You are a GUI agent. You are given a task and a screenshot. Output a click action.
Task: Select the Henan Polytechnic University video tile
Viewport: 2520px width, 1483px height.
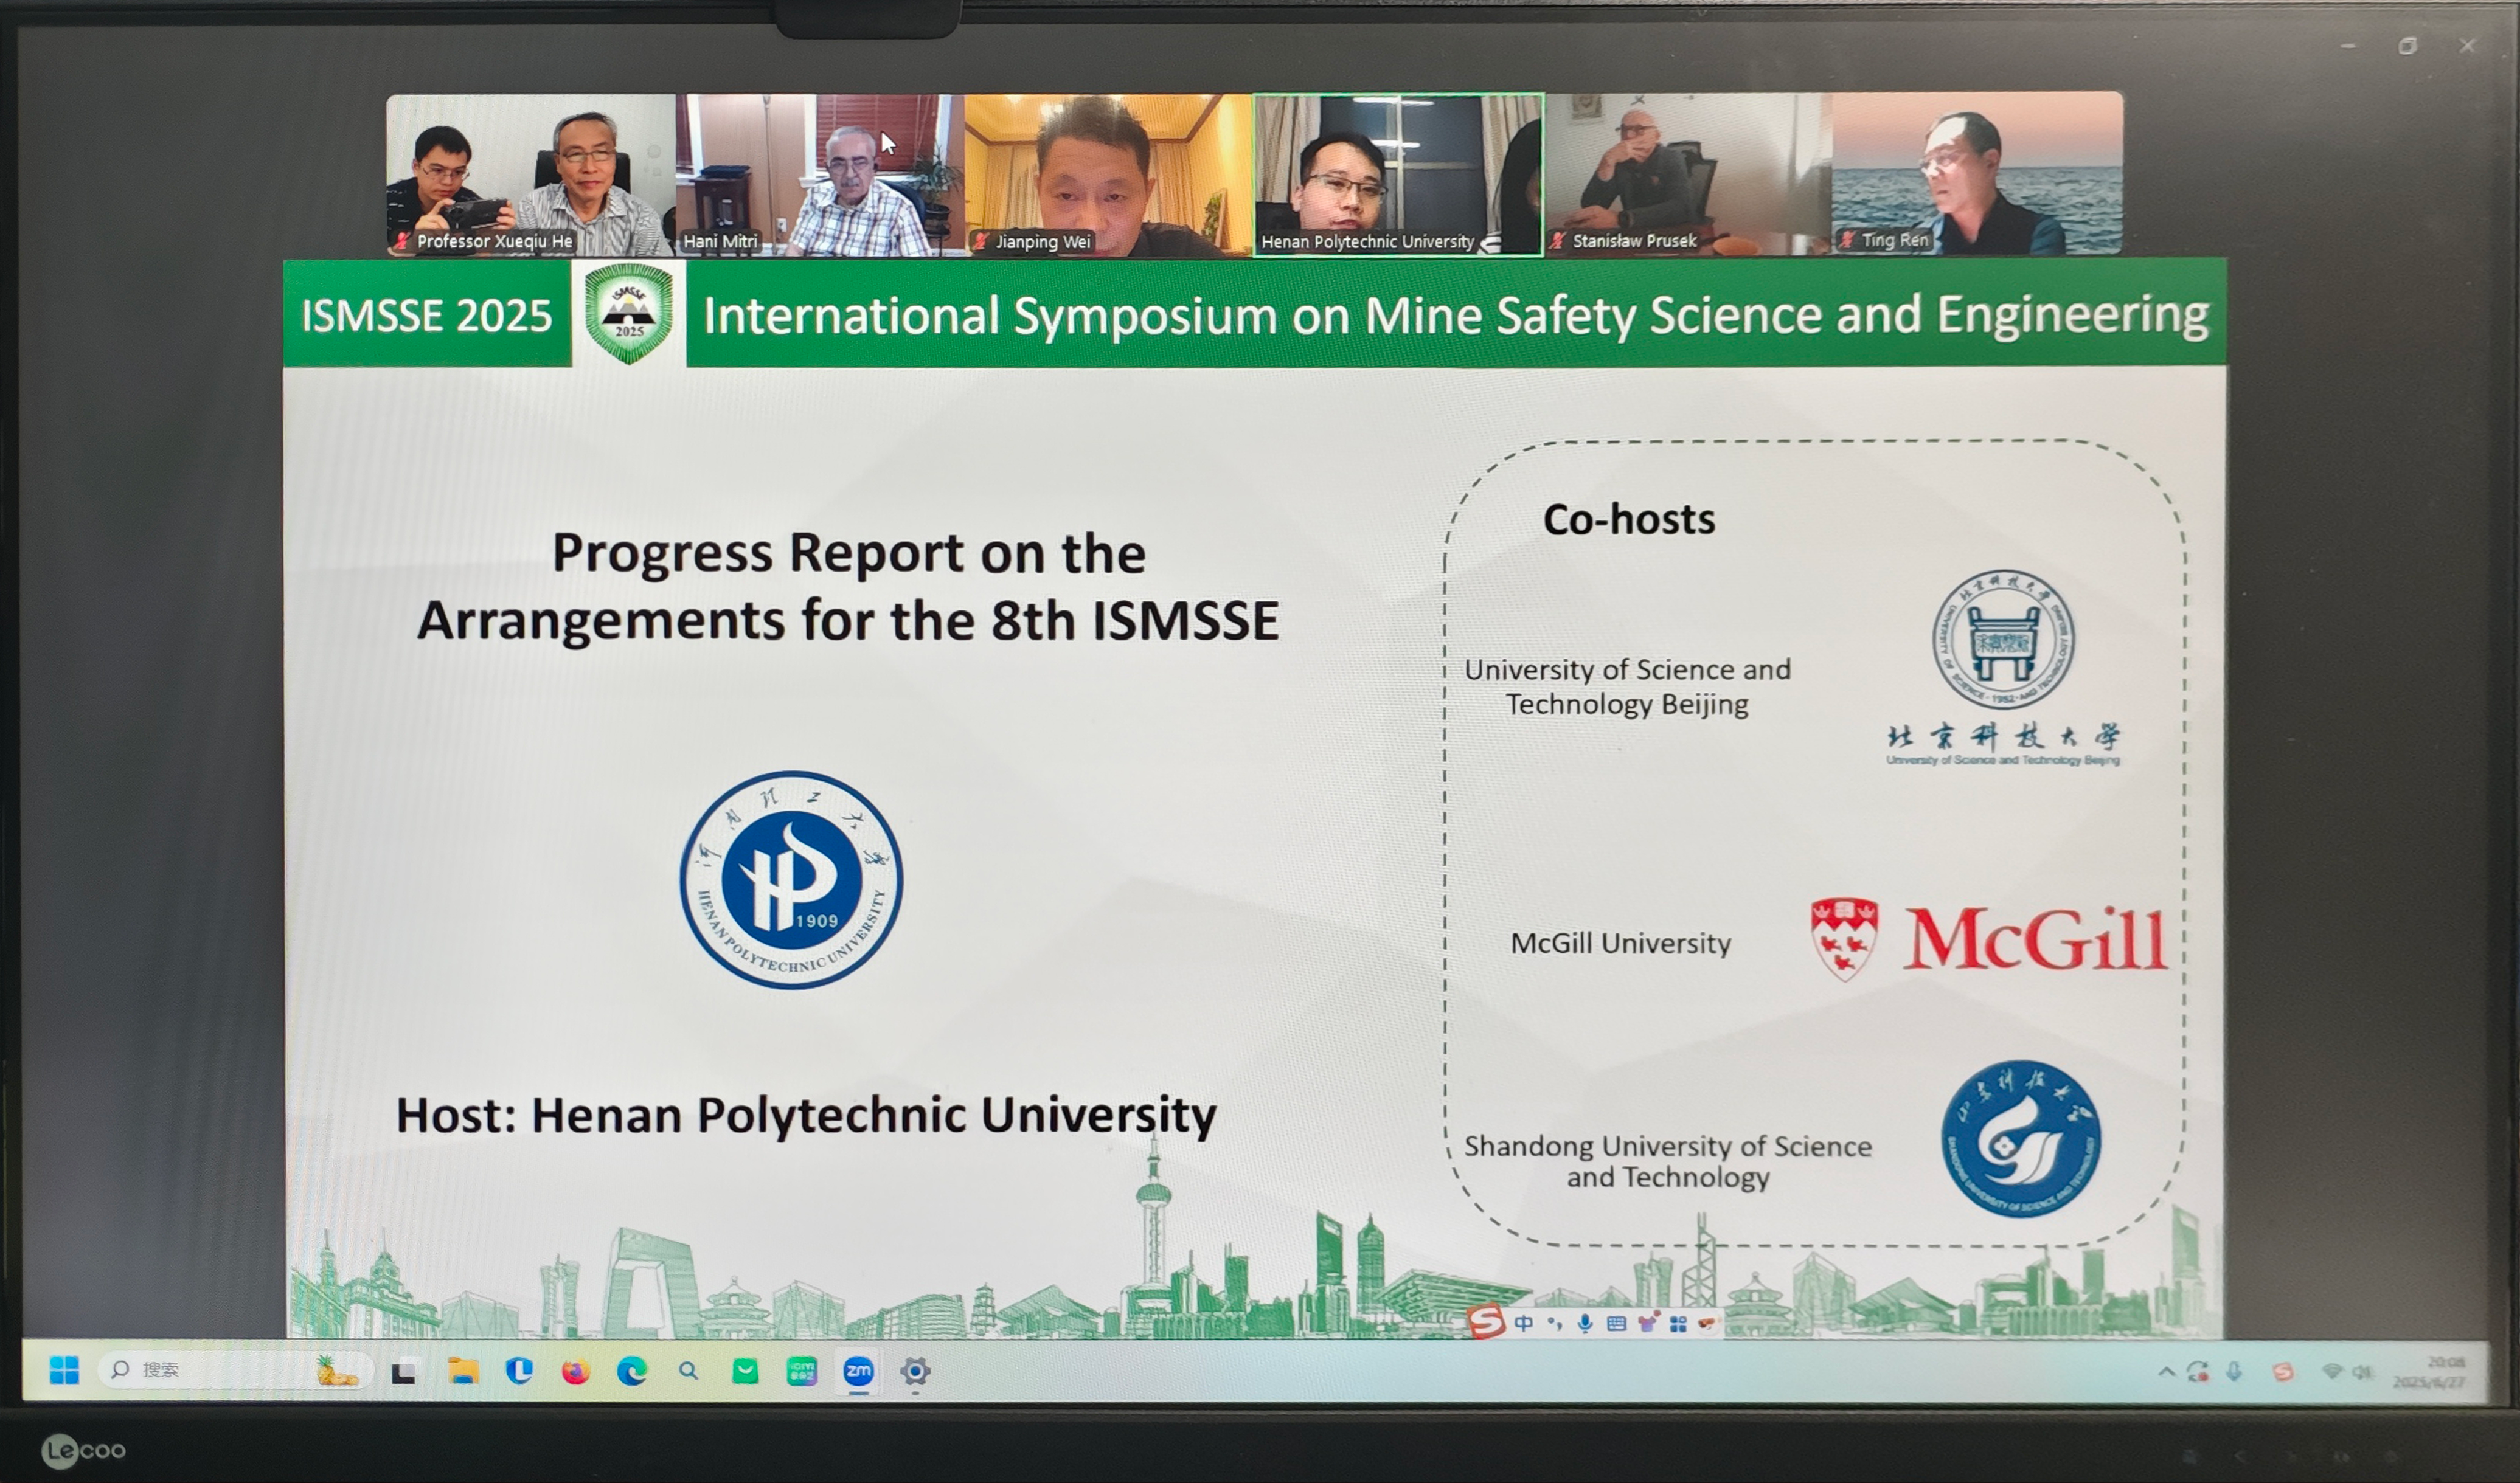click(x=1398, y=175)
